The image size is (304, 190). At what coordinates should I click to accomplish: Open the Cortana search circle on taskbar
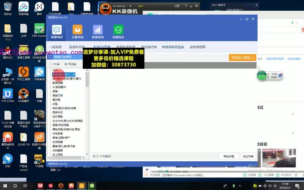[15, 186]
